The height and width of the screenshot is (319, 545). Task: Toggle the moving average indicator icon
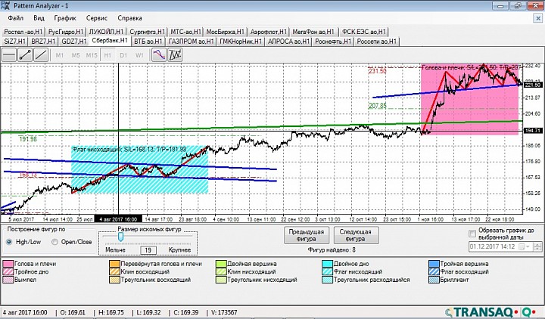pyautogui.click(x=159, y=55)
